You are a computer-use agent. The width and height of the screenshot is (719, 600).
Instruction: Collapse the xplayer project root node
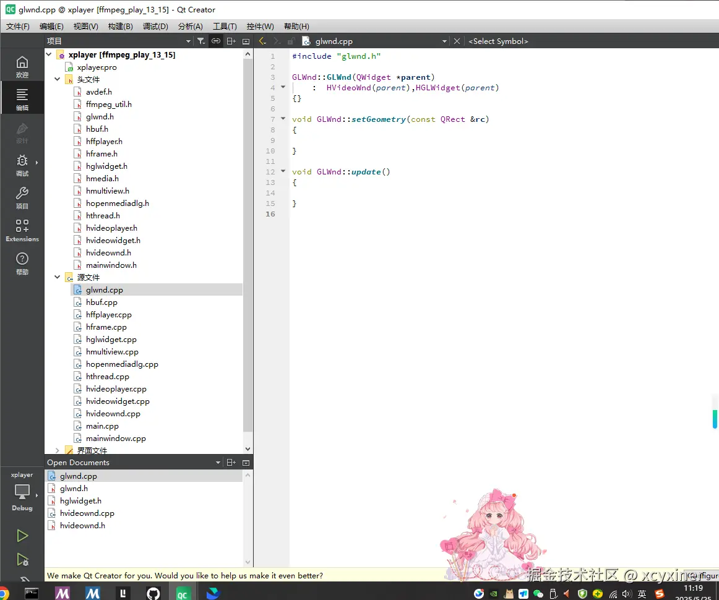point(49,54)
